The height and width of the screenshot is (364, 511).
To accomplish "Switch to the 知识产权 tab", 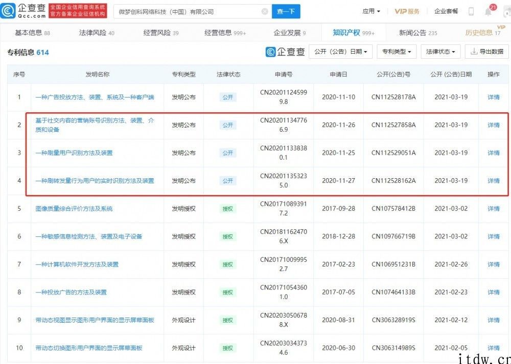I will 354,33.
